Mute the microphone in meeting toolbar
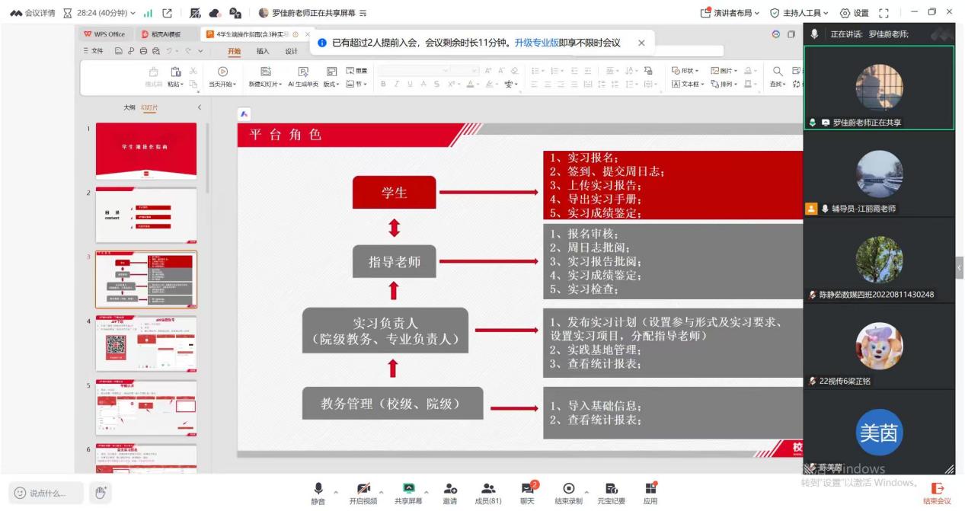 point(318,488)
